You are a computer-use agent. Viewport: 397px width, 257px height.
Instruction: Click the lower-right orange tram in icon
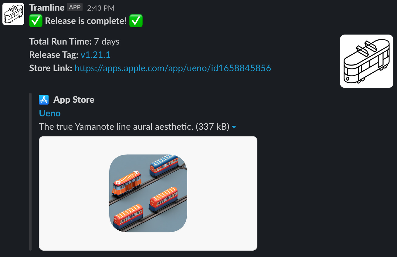163,199
